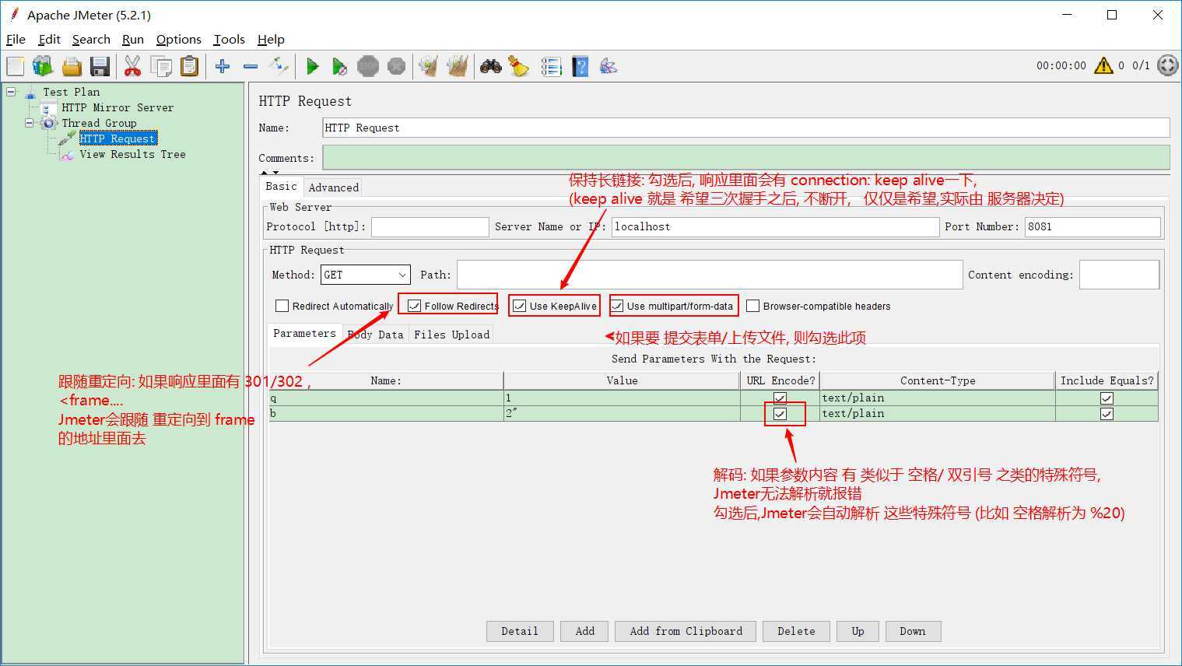Open the Templates icon in toolbar
This screenshot has height=666, width=1182.
coord(43,66)
